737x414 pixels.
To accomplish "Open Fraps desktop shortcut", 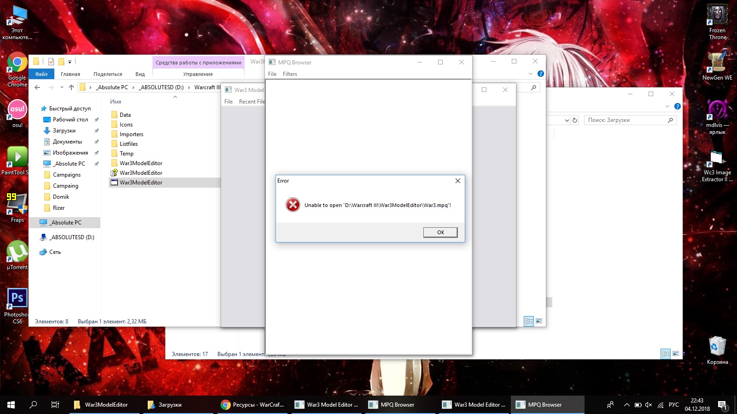I will (x=18, y=207).
